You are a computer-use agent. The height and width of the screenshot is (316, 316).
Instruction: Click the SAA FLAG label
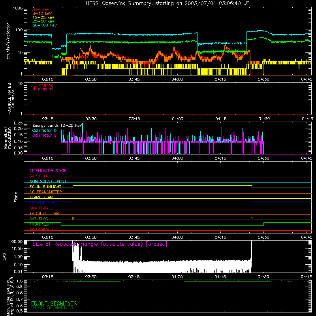point(39,208)
